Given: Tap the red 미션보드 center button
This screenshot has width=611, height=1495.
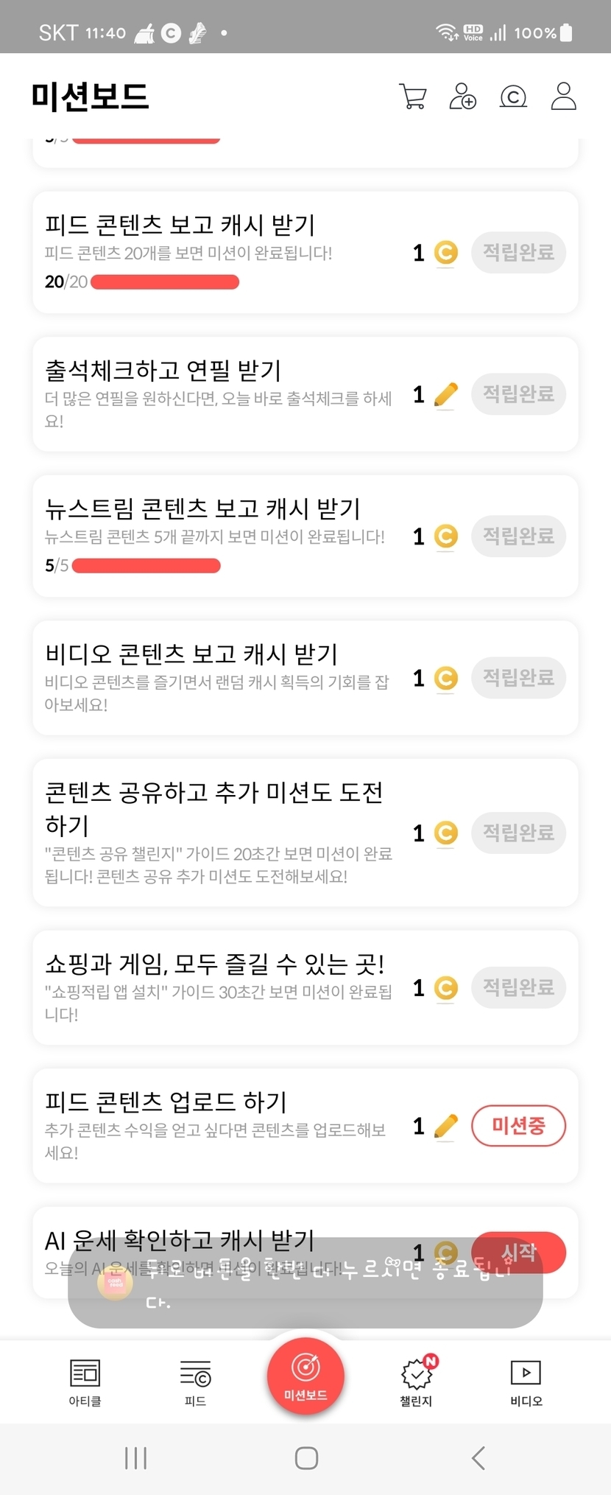Looking at the screenshot, I should tap(305, 1375).
